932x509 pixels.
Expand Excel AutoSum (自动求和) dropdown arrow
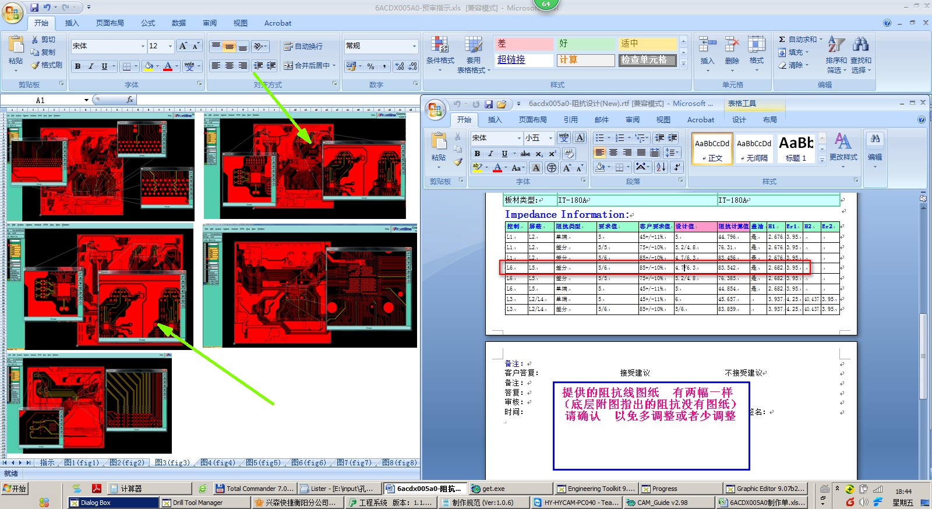(821, 40)
